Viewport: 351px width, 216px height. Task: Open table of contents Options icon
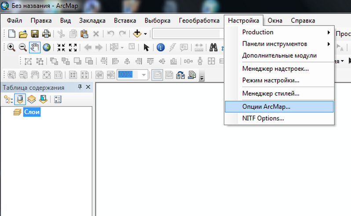58,99
